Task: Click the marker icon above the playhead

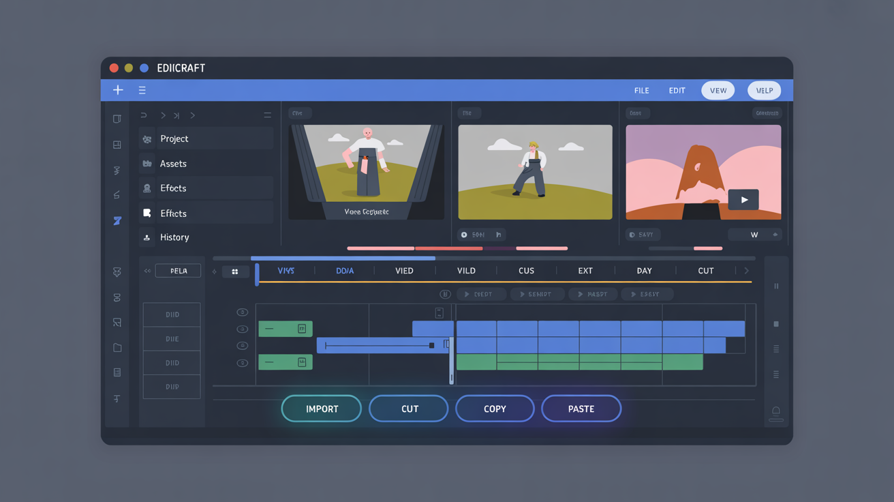Action: (439, 313)
